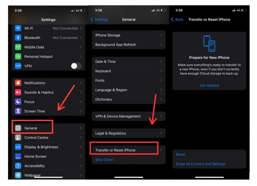The height and width of the screenshot is (186, 257).
Task: Tap the Control Centre switches icon
Action: 18,138
